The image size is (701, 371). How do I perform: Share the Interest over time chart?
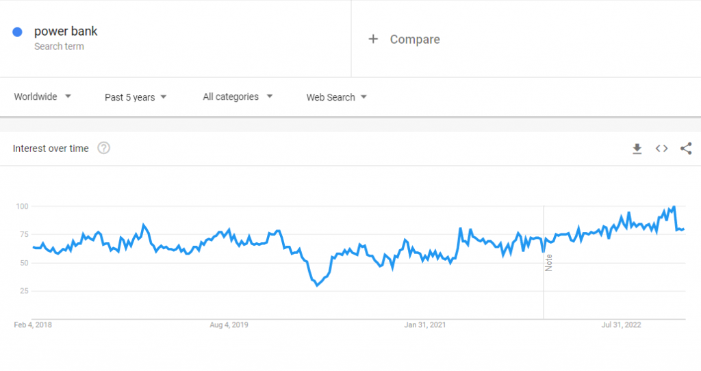pos(686,149)
